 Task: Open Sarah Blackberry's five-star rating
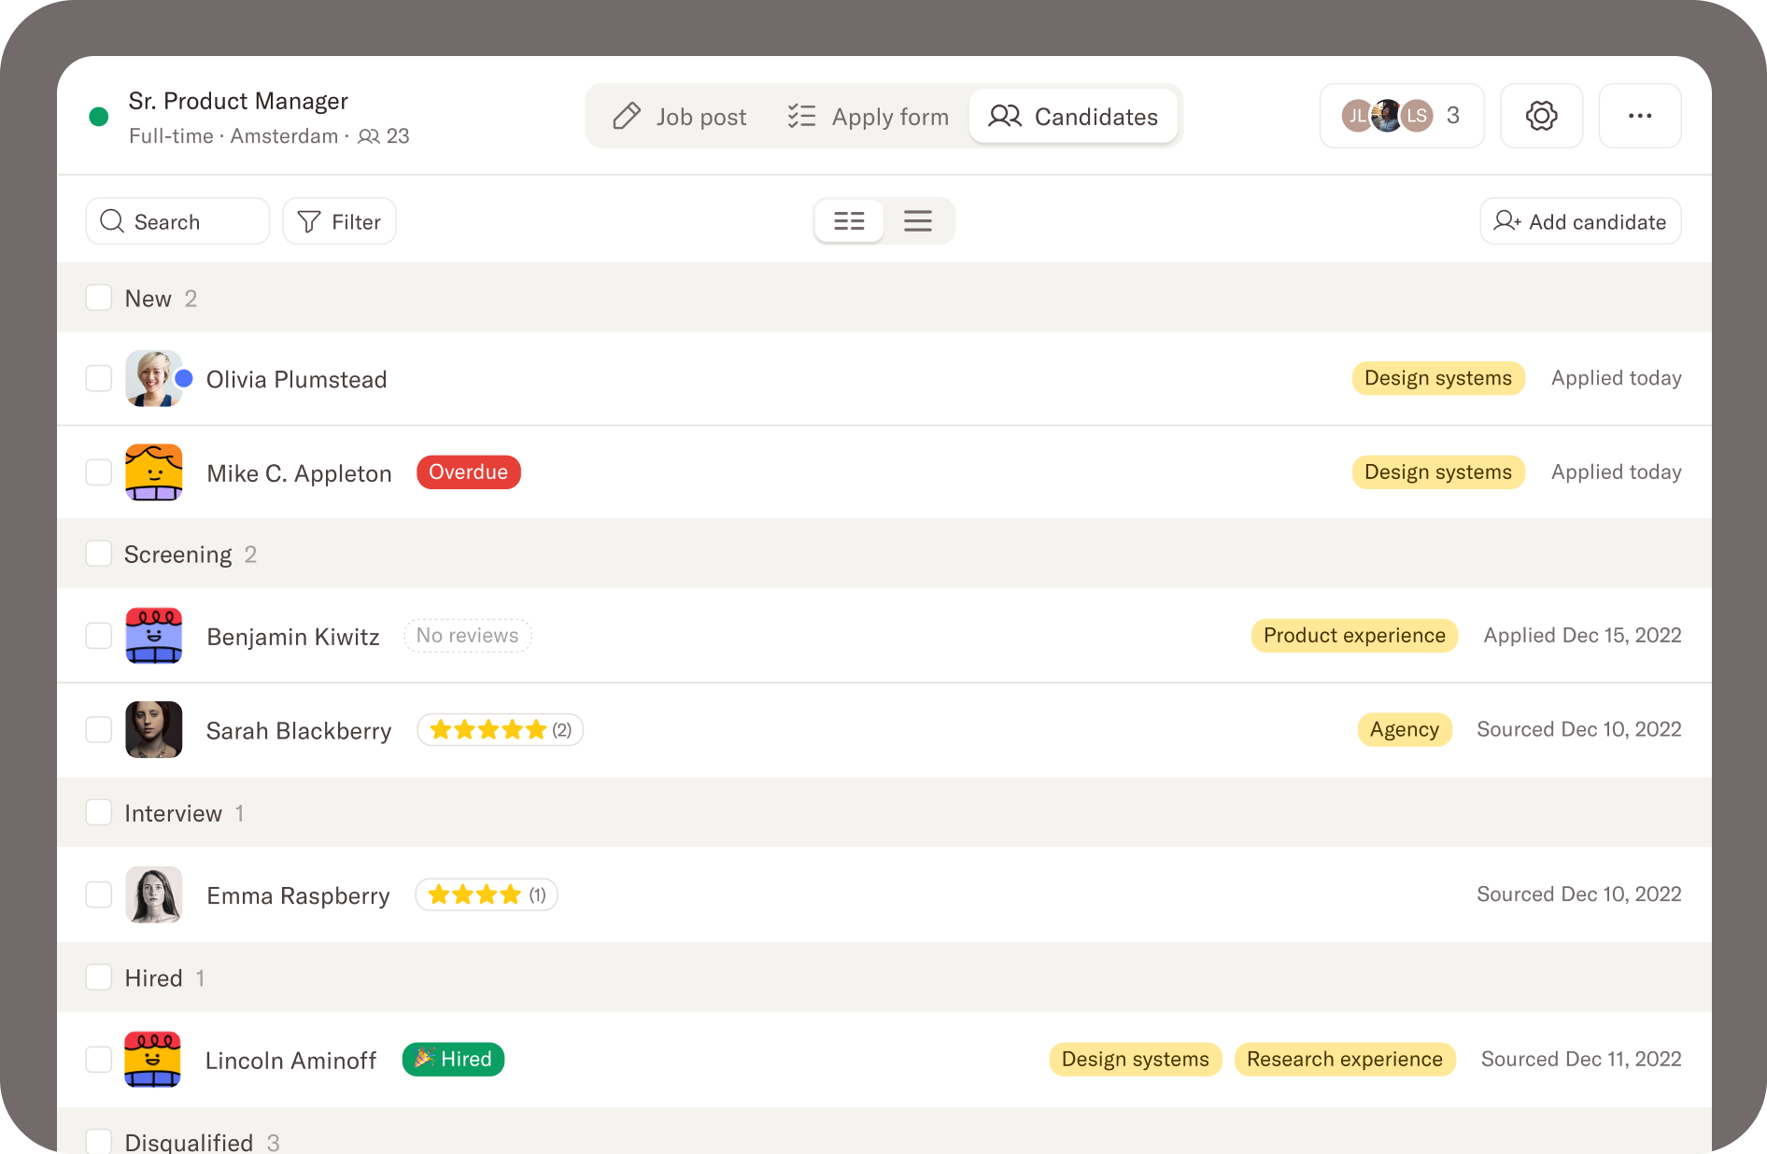(x=500, y=730)
